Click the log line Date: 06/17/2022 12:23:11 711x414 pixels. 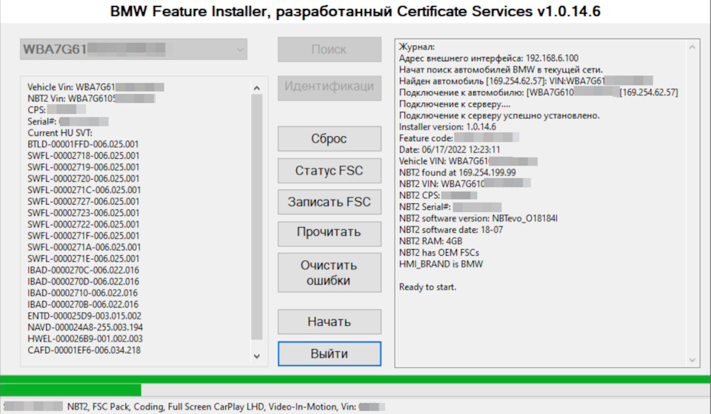pyautogui.click(x=450, y=150)
